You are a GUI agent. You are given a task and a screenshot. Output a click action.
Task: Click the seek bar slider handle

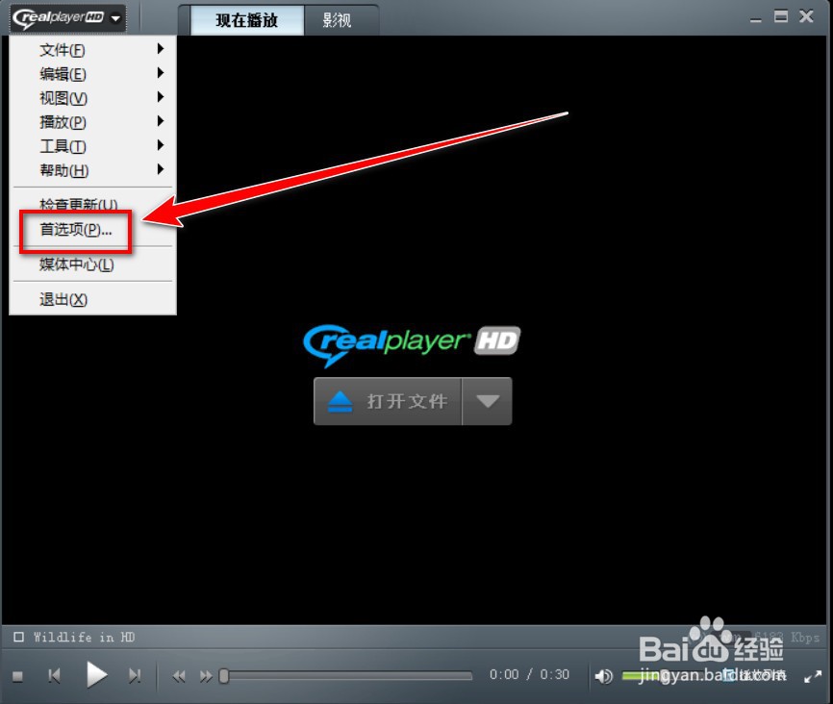point(224,676)
